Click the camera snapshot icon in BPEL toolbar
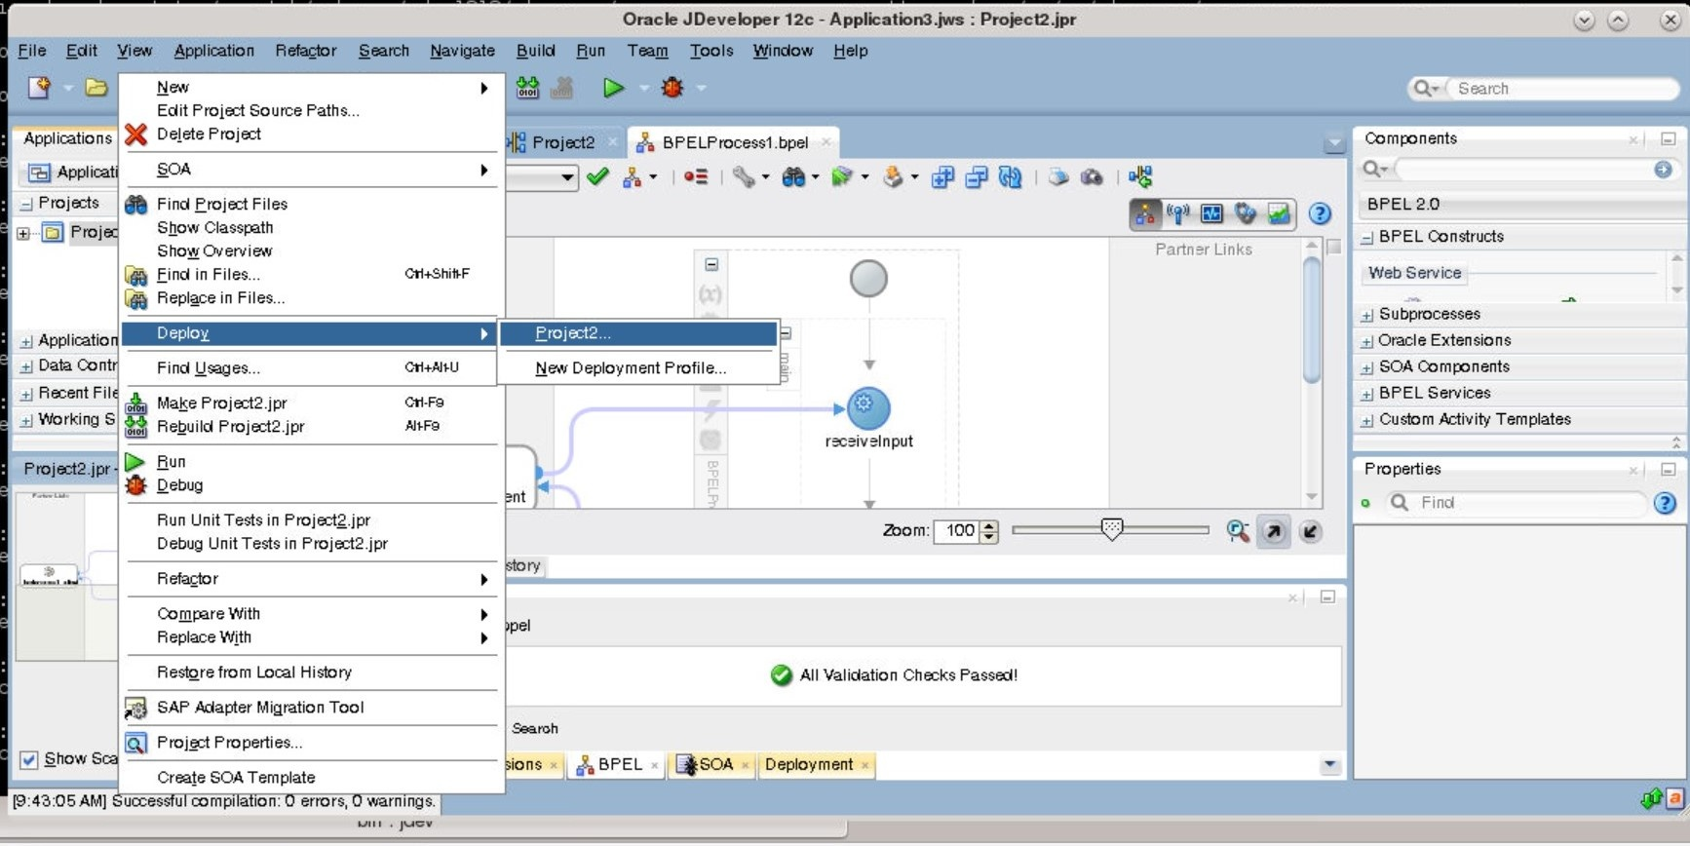The height and width of the screenshot is (846, 1690). [1092, 176]
